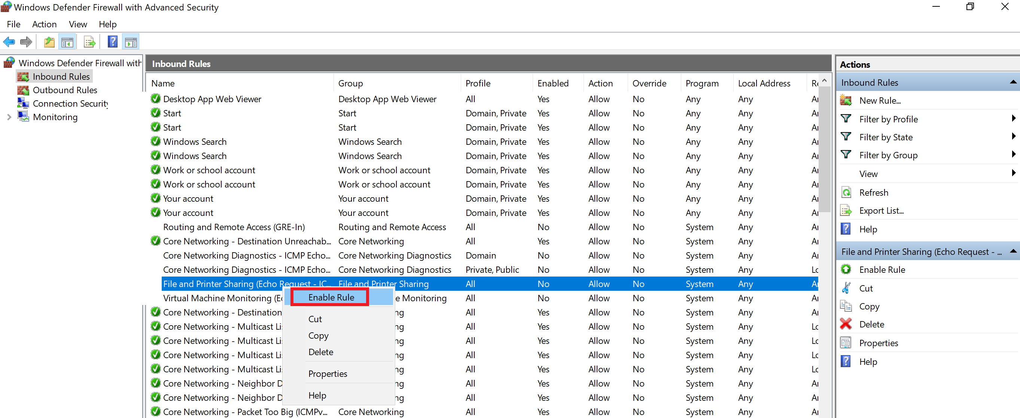Collapse the Inbound Rules actions section
The image size is (1020, 418).
1013,82
